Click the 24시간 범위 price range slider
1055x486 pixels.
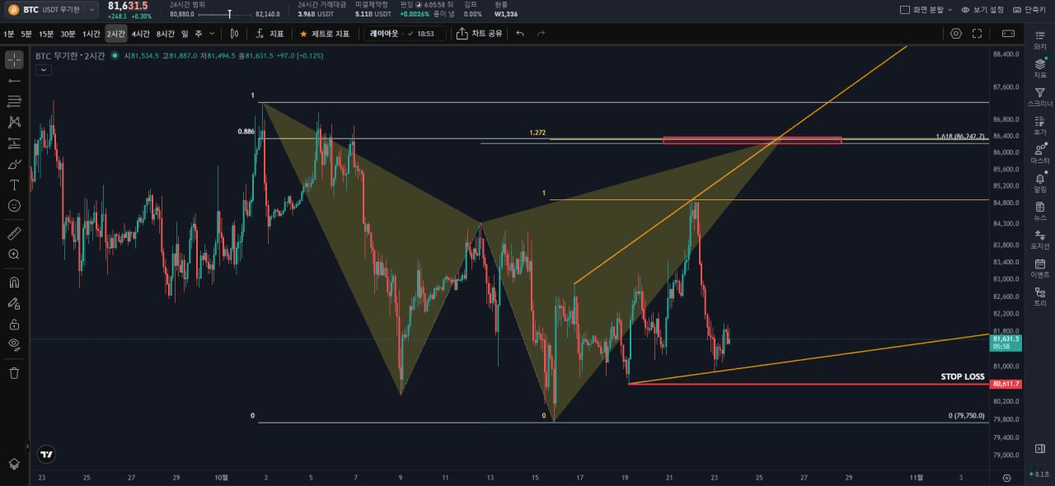(x=225, y=14)
